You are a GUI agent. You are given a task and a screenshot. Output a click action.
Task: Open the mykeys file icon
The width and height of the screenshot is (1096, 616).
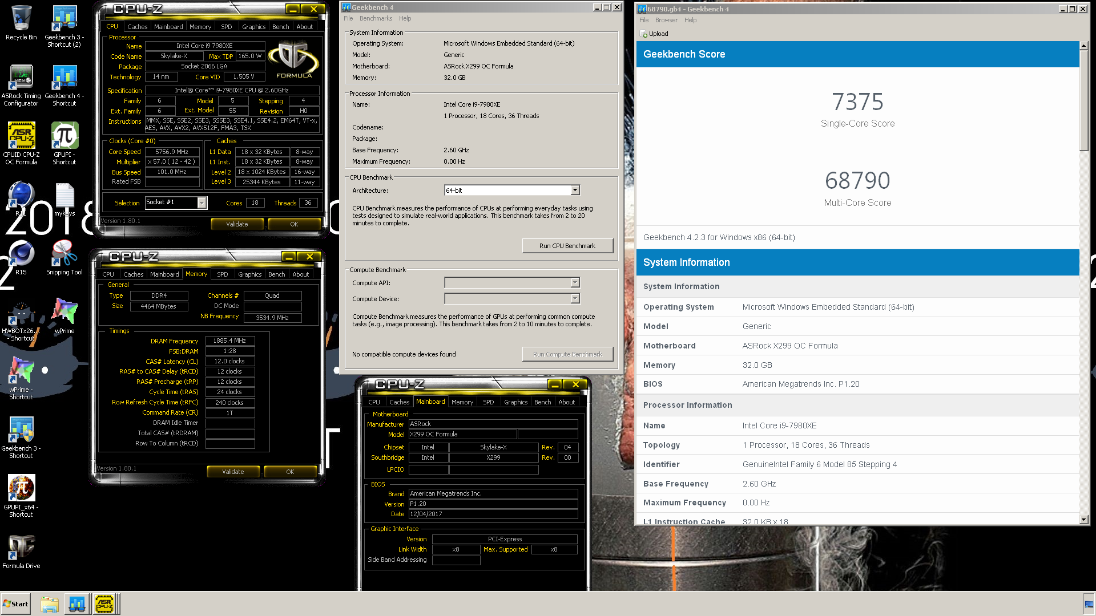[65, 200]
